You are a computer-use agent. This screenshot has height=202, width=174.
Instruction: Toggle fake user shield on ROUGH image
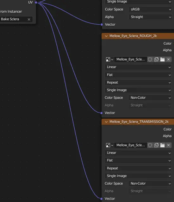[x=150, y=60]
